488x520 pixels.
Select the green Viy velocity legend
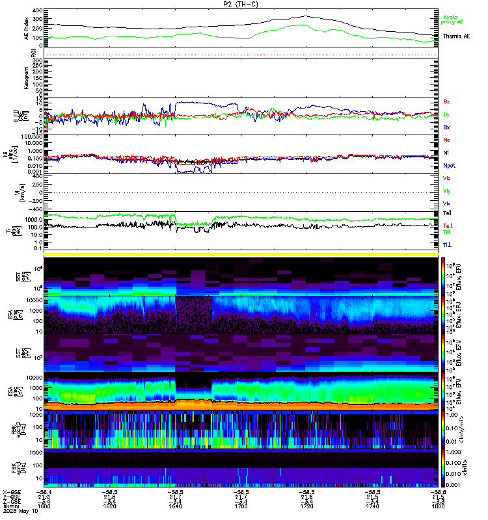click(x=446, y=191)
